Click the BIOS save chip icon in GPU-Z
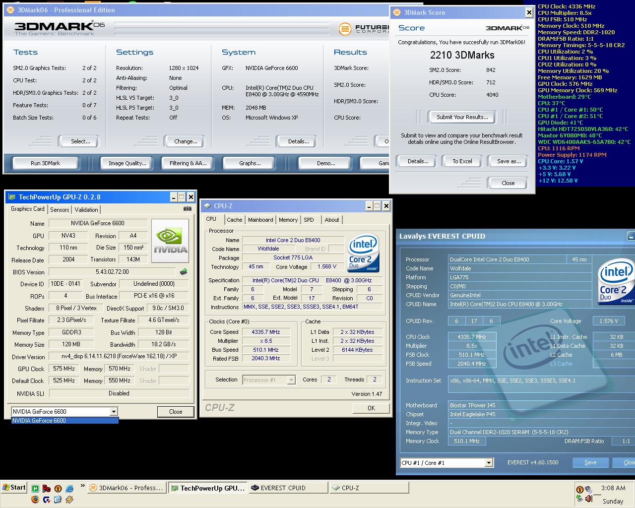The width and height of the screenshot is (635, 508). point(184,272)
